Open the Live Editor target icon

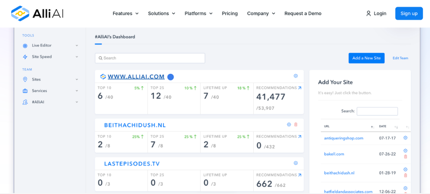(25, 45)
